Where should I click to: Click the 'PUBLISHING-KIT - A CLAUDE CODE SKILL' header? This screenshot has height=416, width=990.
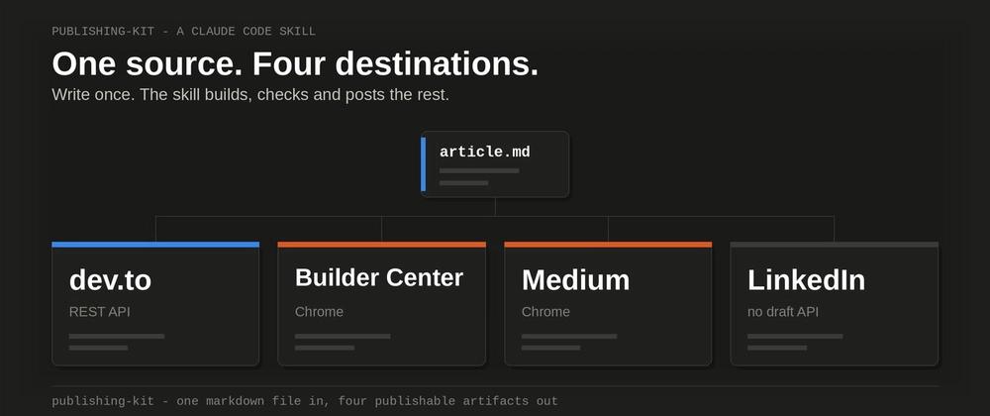point(184,31)
